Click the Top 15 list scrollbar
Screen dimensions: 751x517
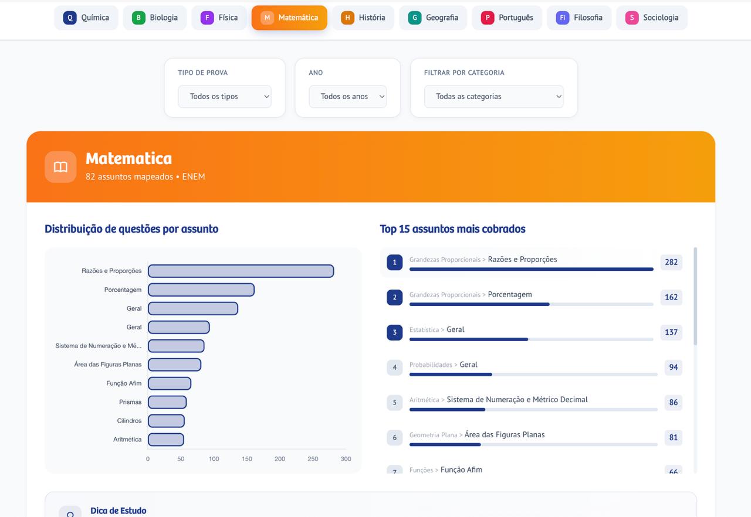pyautogui.click(x=696, y=293)
